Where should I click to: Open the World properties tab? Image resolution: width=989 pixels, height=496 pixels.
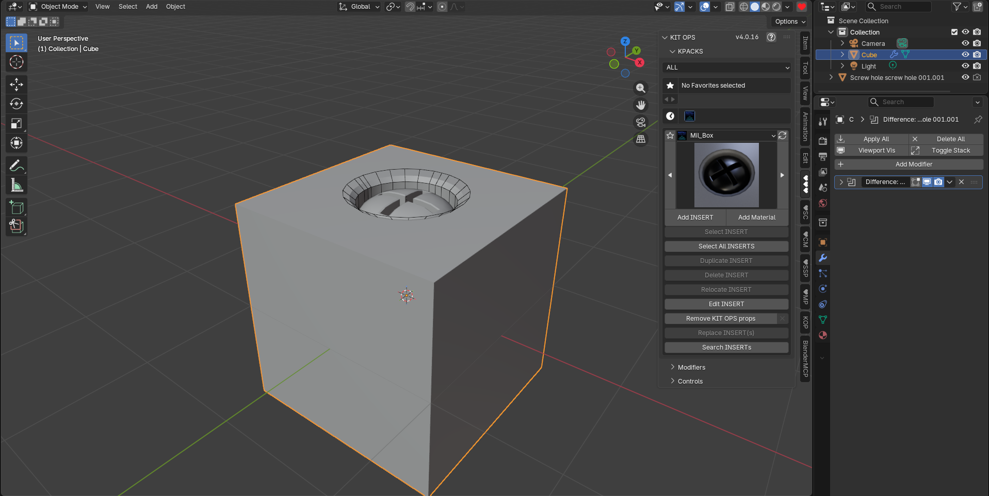pos(823,203)
